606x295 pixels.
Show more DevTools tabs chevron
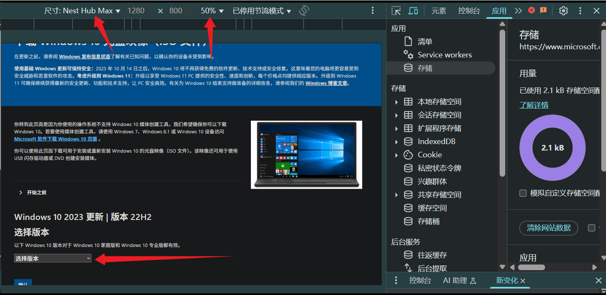[x=519, y=11]
